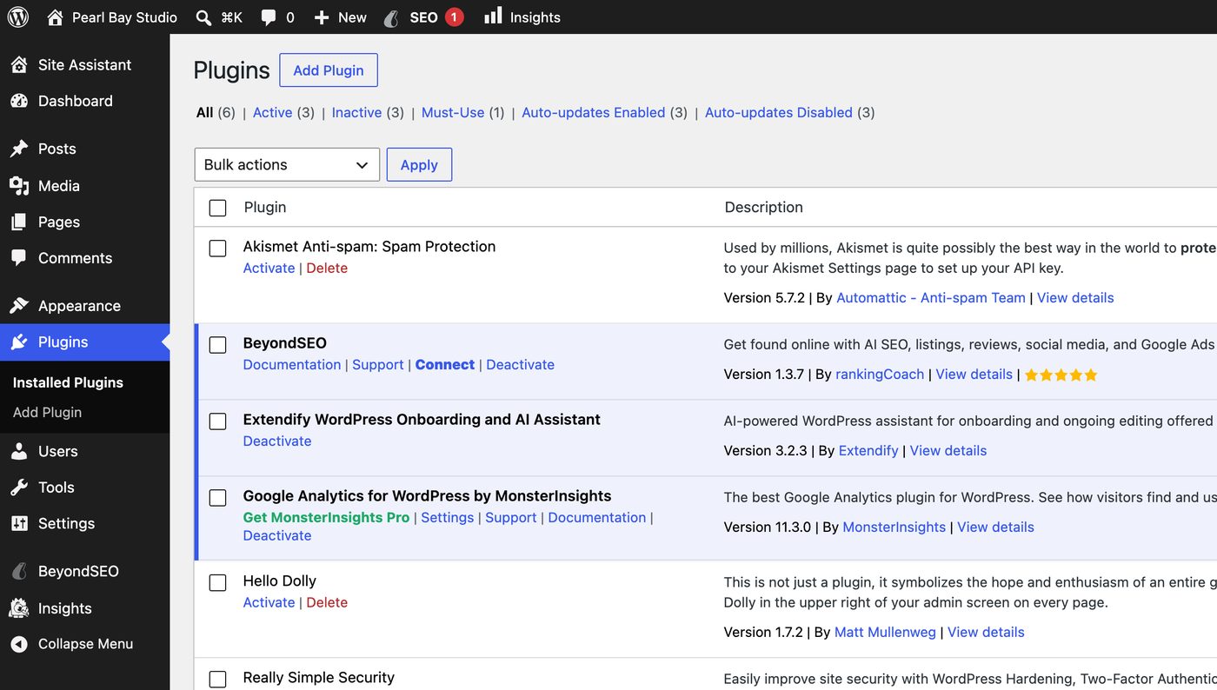Filter by Auto-updates Disabled

pyautogui.click(x=779, y=112)
